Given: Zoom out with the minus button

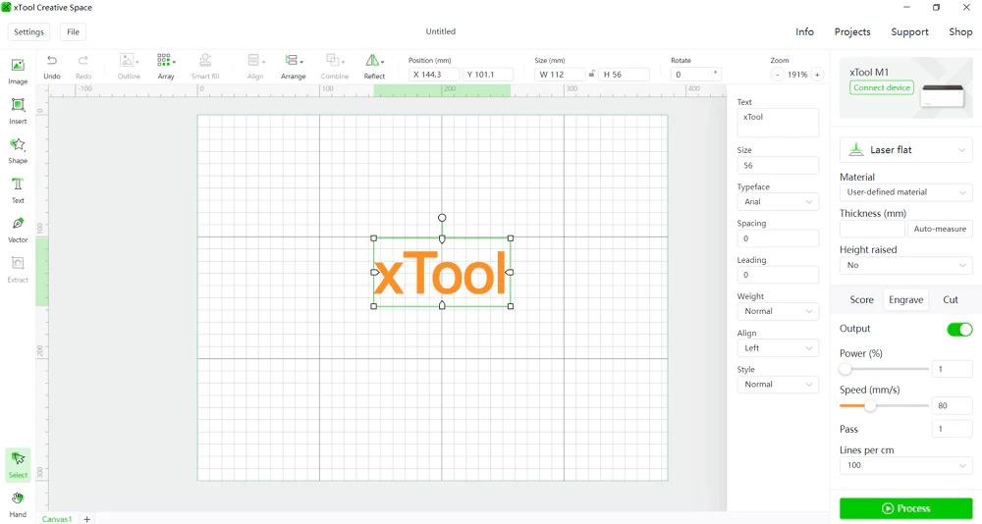Looking at the screenshot, I should 777,75.
